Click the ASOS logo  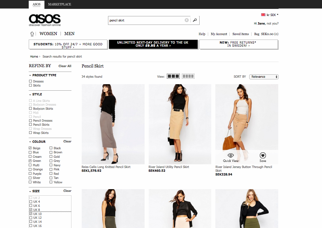[x=45, y=20]
